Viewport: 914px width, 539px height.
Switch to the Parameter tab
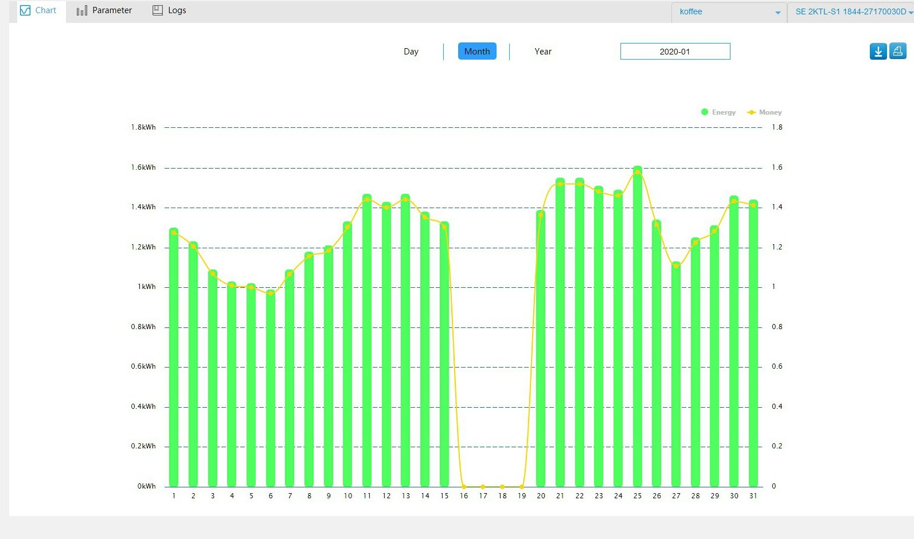(104, 11)
